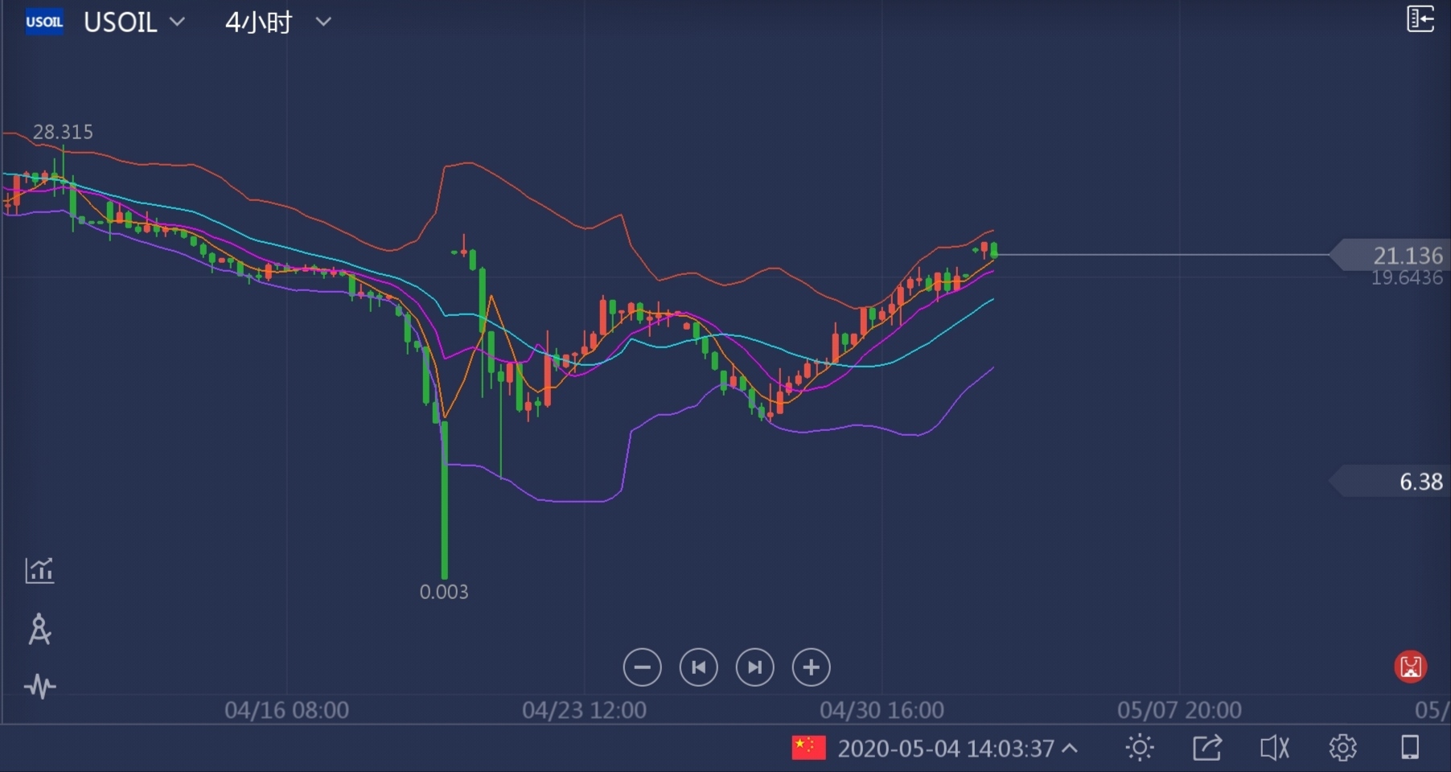This screenshot has width=1451, height=772.
Task: Click the 0.003 low price marker
Action: click(444, 592)
